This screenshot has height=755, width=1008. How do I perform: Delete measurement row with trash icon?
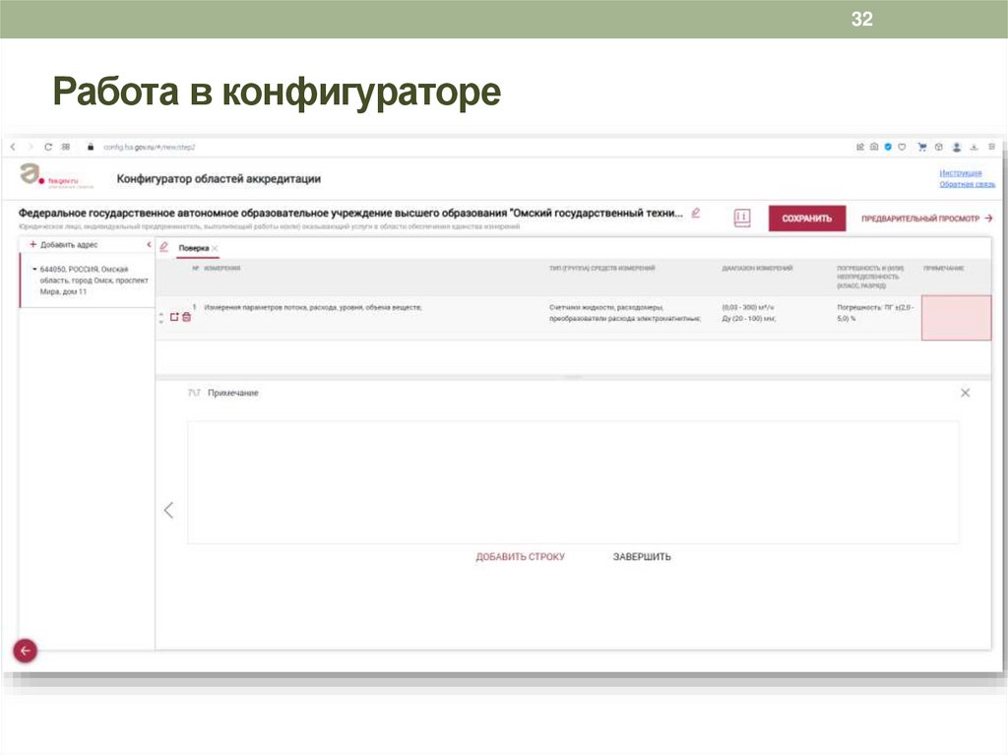pyautogui.click(x=186, y=318)
